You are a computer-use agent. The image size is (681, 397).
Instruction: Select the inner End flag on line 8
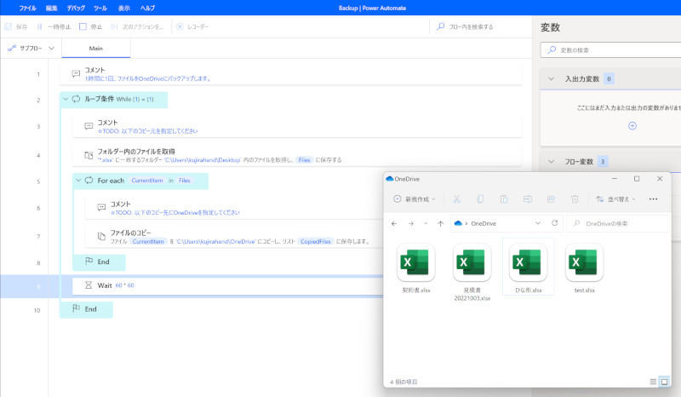(x=89, y=261)
